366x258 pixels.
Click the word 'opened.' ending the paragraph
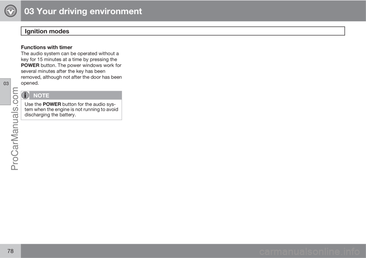click(x=30, y=83)
